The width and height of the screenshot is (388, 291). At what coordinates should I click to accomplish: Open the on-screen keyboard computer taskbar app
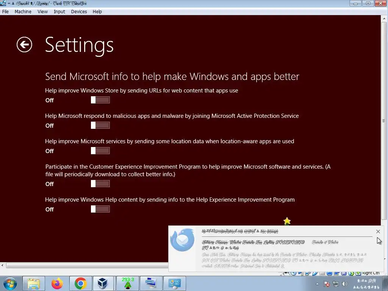[x=151, y=283]
